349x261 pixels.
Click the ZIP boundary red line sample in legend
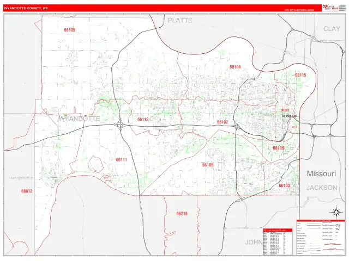[314, 228]
